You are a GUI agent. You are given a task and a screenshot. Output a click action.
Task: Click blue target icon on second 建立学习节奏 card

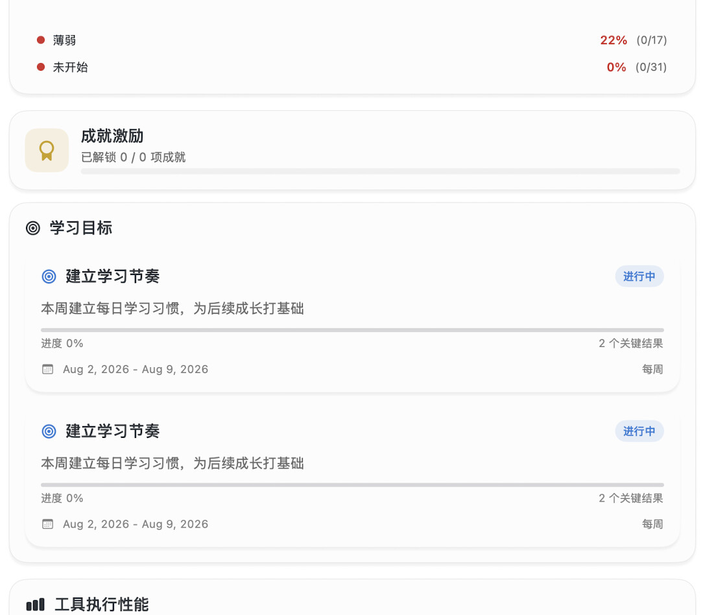coord(49,431)
